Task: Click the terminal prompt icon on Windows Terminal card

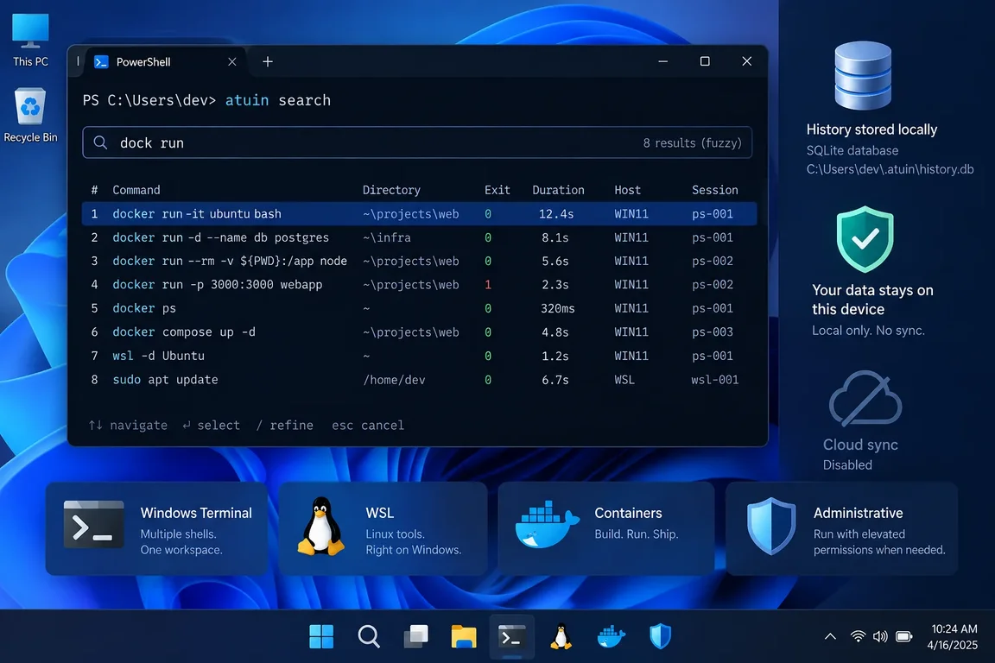Action: [x=94, y=525]
